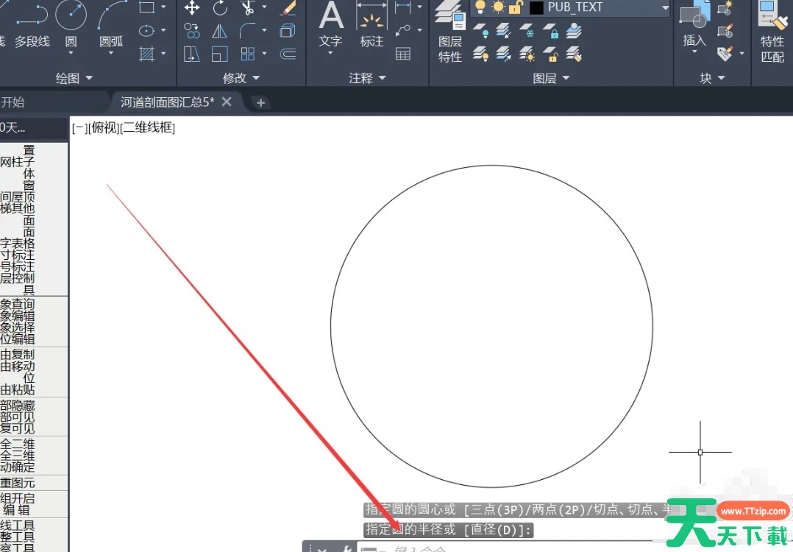793x552 pixels.
Task: Click PUB_TEXT layer color swatch
Action: [536, 7]
